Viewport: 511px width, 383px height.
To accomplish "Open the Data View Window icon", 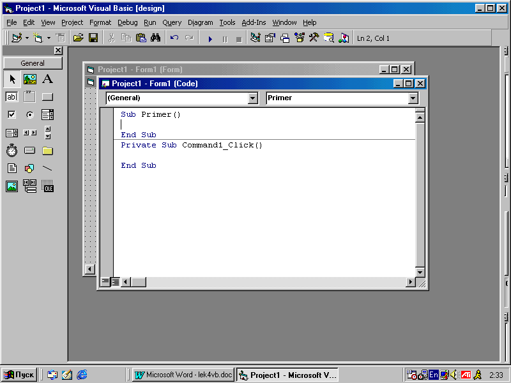I will (x=329, y=38).
